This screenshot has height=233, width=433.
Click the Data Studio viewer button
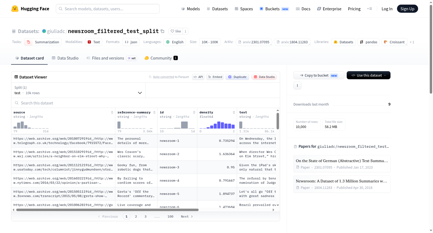[x=264, y=77]
